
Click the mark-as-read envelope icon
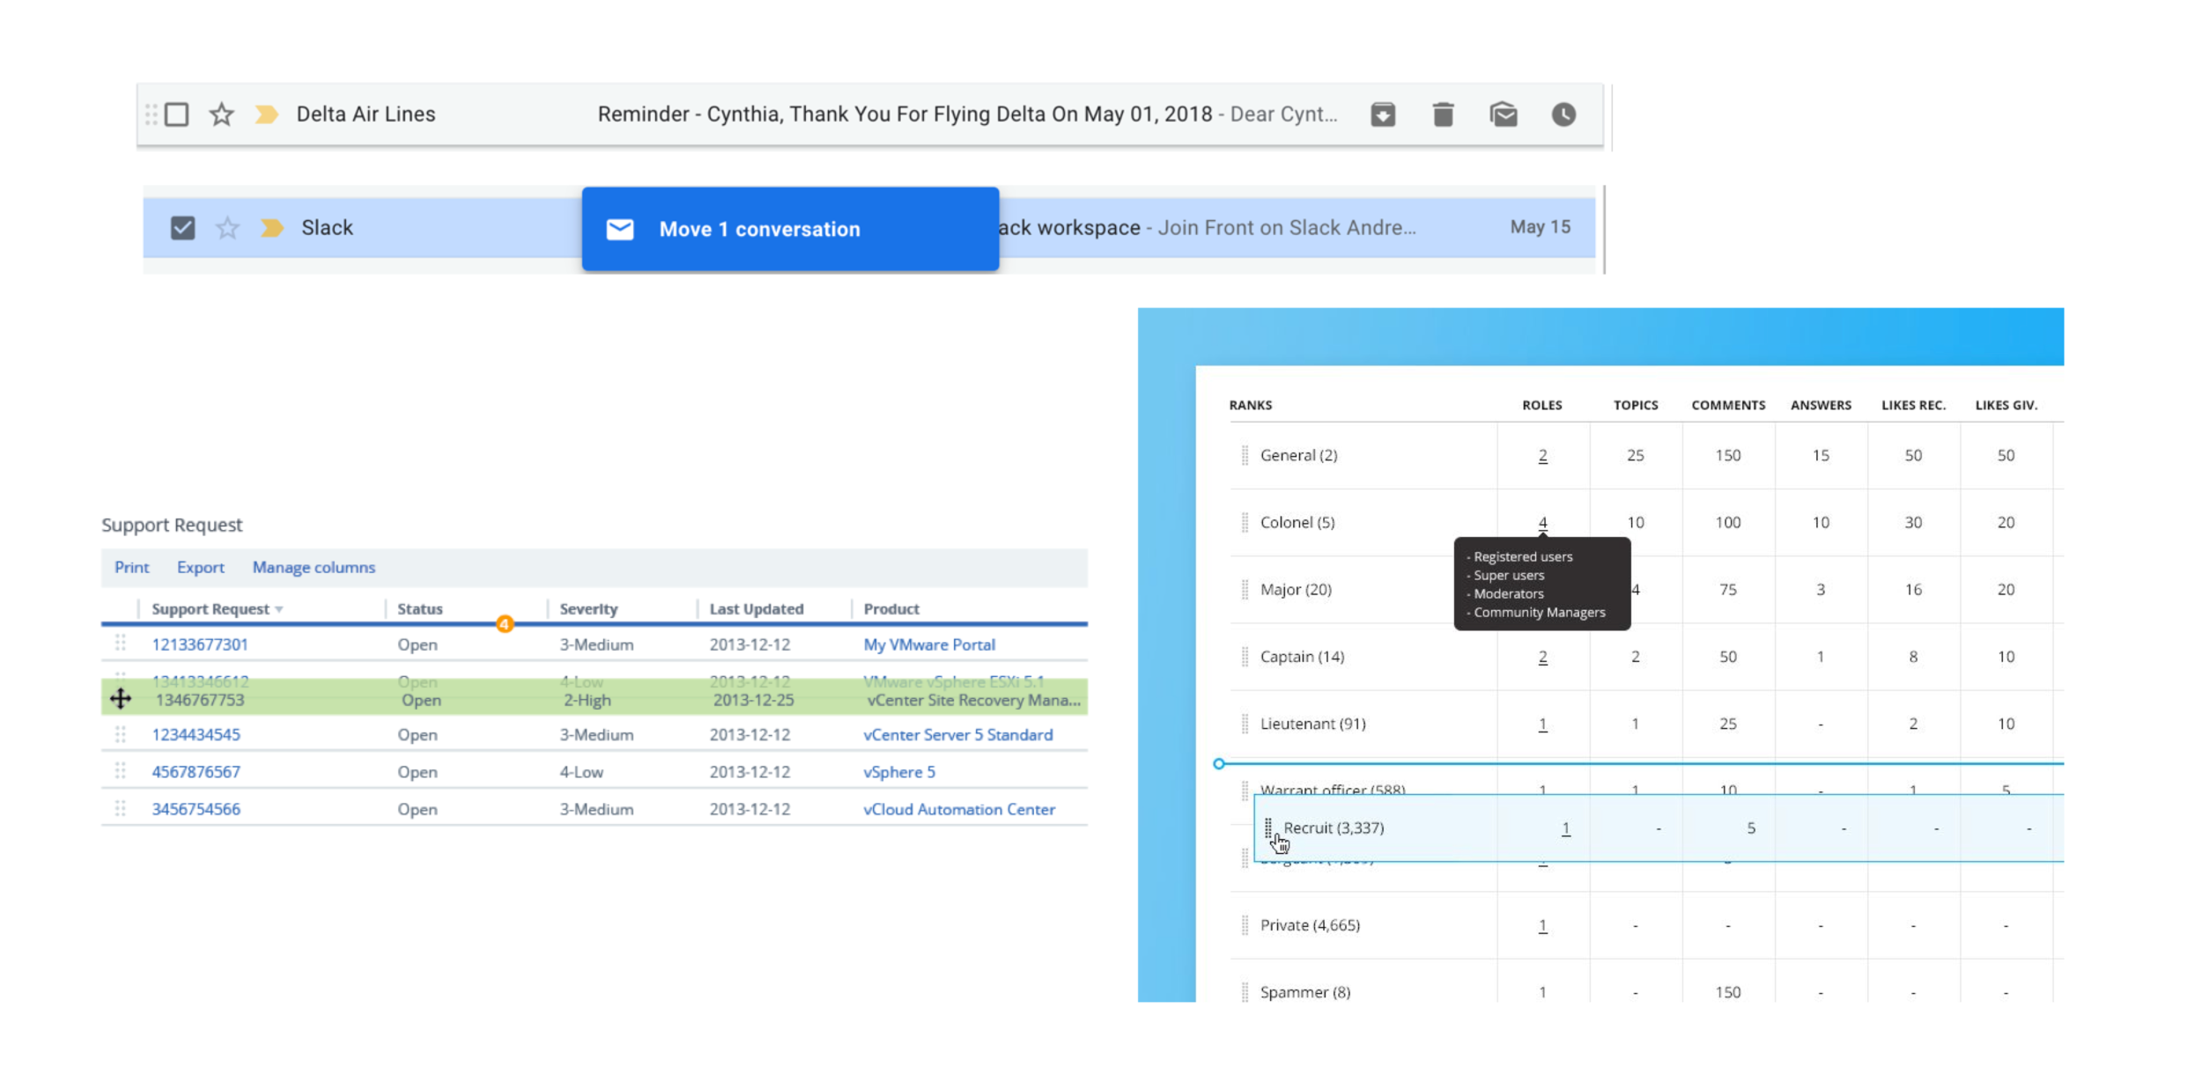pos(1504,114)
